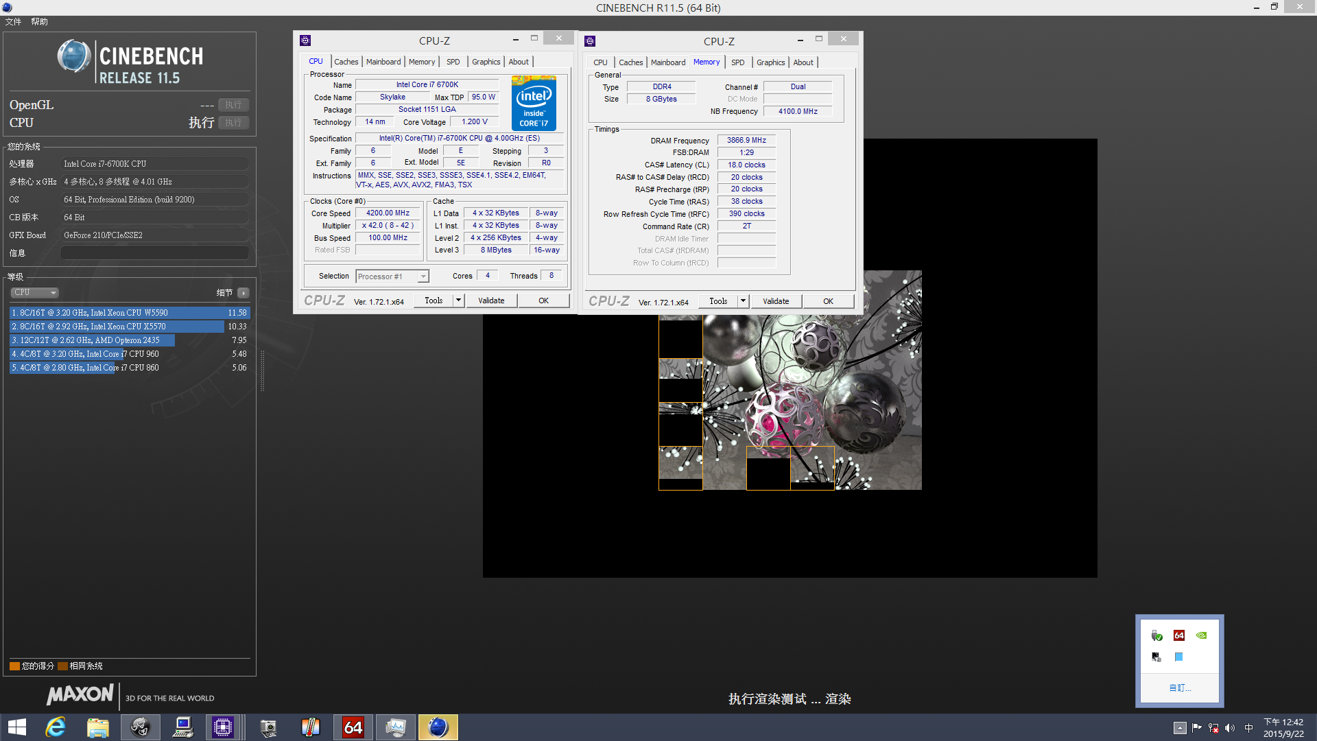Click Validate in the right CPU-Z window
1317x741 pixels.
point(776,301)
